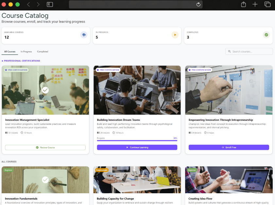Image resolution: width=275 pixels, height=205 pixels.
Task: Switch to the Completed tab
Action: coord(43,52)
